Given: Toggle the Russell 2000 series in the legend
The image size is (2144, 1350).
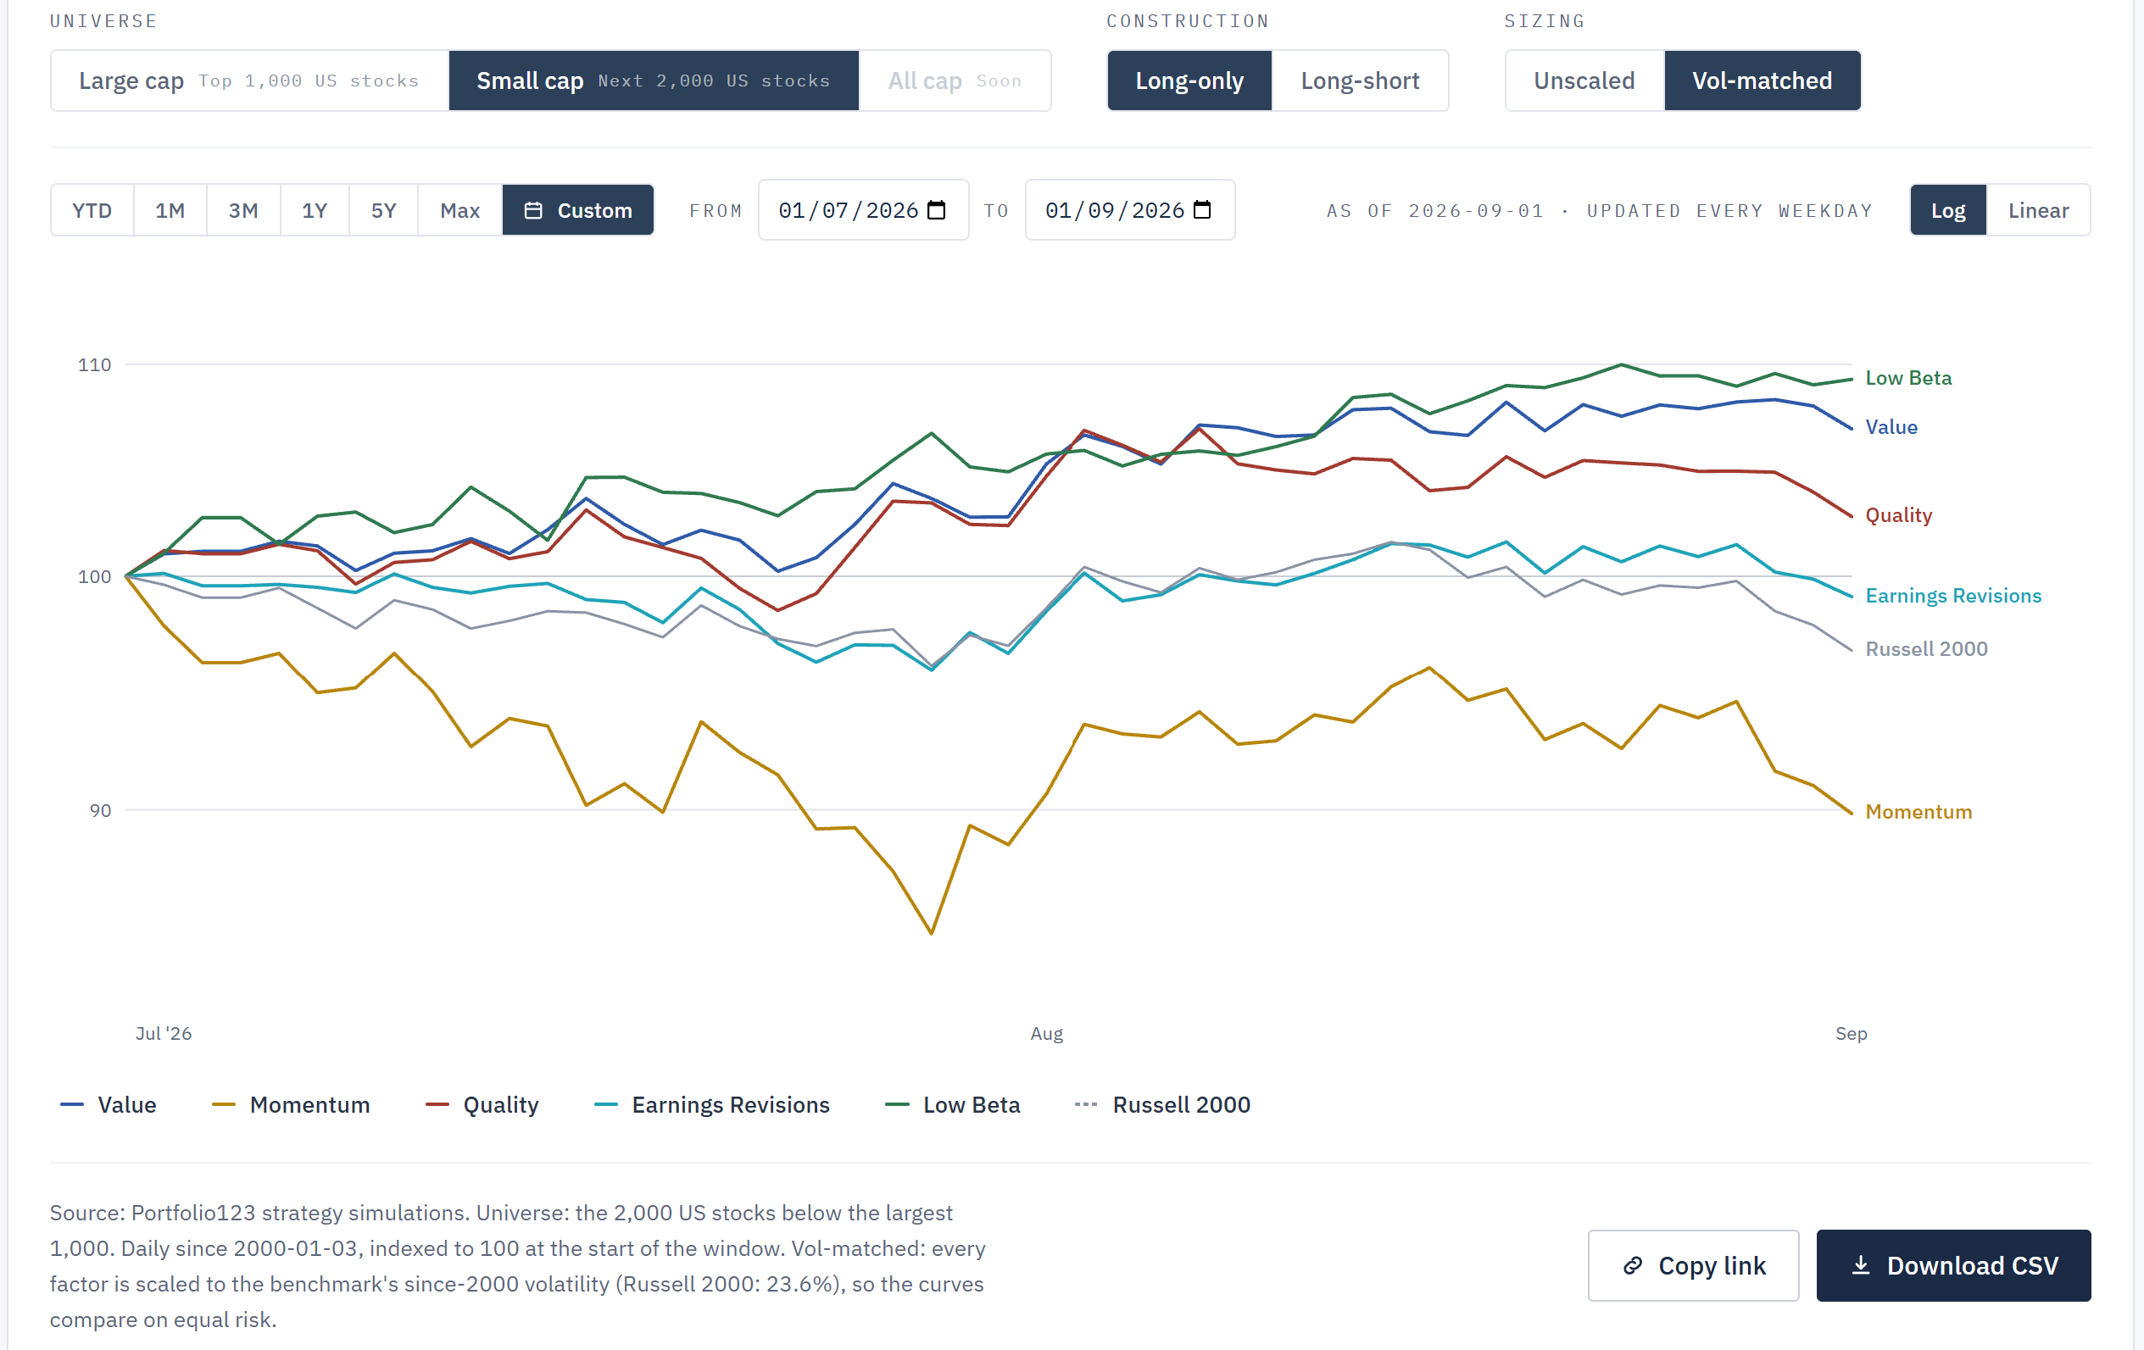Looking at the screenshot, I should tap(1163, 1104).
